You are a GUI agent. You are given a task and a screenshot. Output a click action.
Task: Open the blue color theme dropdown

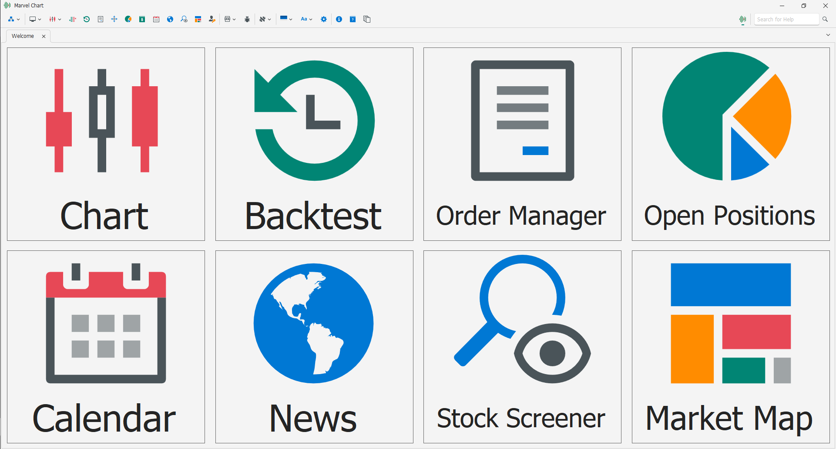coord(286,19)
